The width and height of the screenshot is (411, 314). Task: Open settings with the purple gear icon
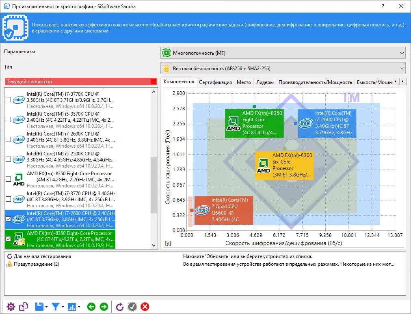click(11, 307)
